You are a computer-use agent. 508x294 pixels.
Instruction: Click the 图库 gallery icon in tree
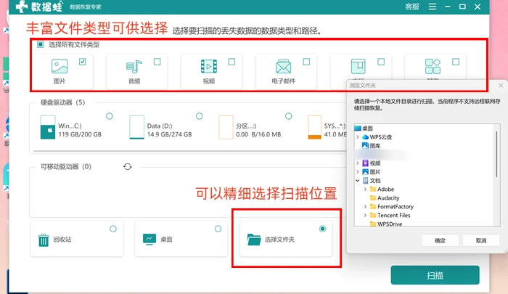(x=366, y=145)
